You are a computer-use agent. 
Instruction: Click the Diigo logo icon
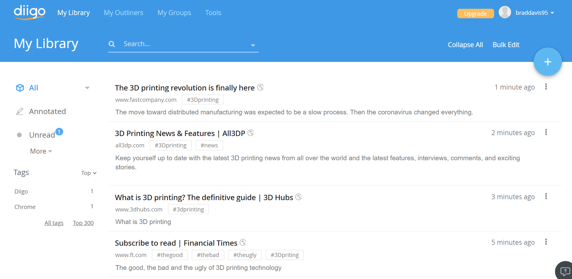30,13
